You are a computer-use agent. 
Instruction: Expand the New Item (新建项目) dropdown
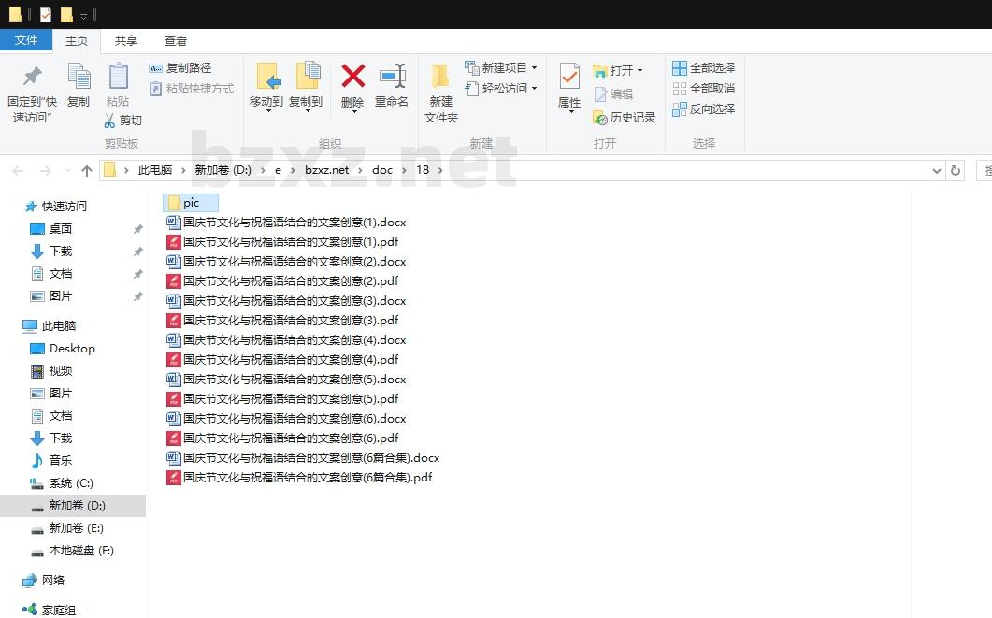point(534,68)
